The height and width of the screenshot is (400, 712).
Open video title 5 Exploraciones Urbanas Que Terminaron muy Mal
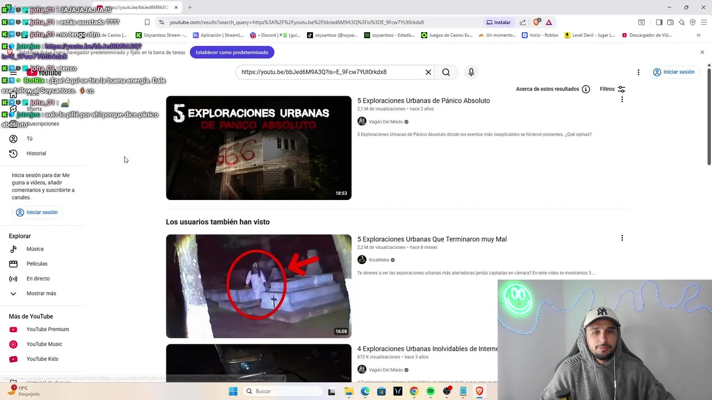[432, 239]
